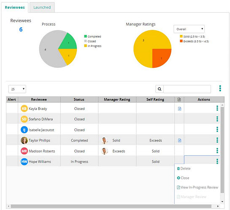Viewport: 230px width, 210px height.
Task: Click into the search text field
Action: pos(187,89)
